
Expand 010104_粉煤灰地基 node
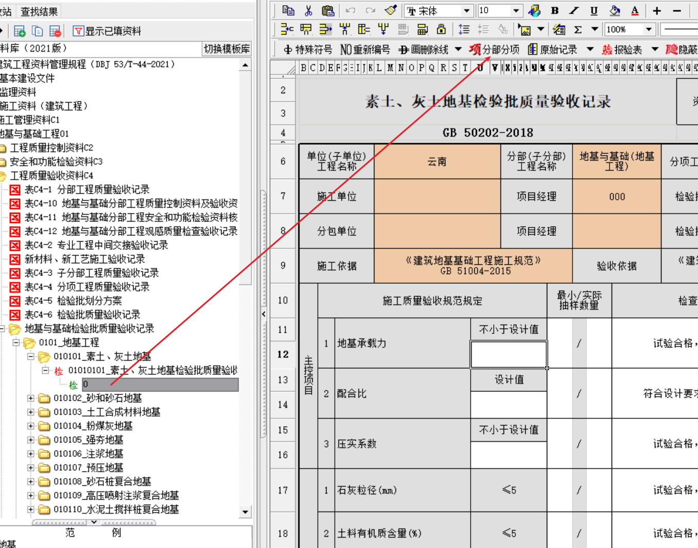point(30,426)
